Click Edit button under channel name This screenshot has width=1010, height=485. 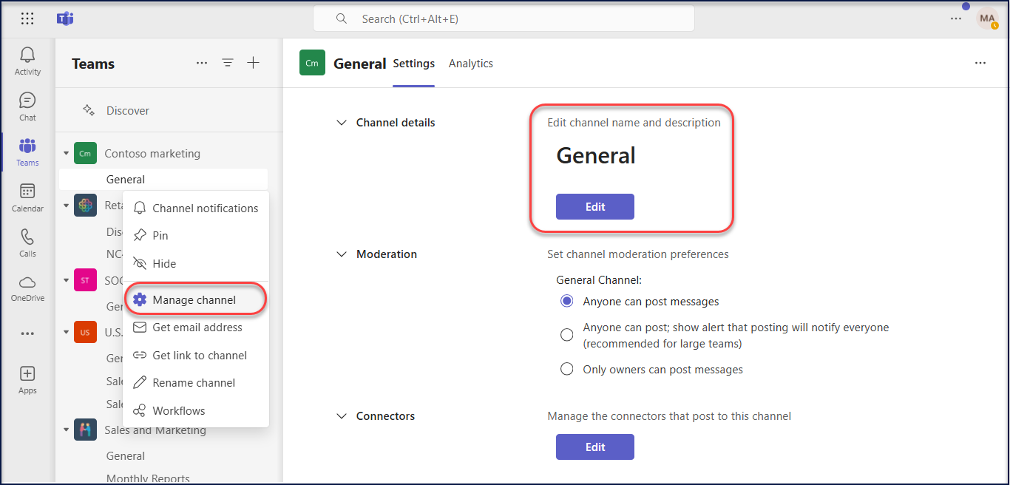(x=594, y=207)
